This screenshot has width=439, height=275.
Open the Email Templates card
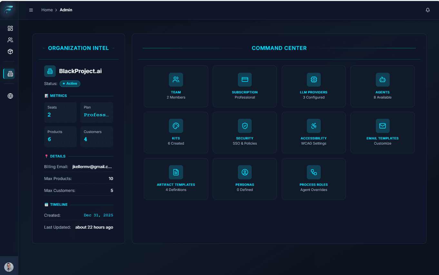[382, 132]
